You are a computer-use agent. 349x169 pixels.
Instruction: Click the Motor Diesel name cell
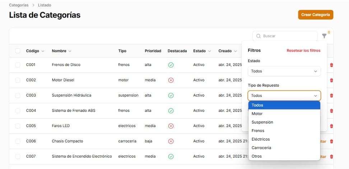[63, 80]
